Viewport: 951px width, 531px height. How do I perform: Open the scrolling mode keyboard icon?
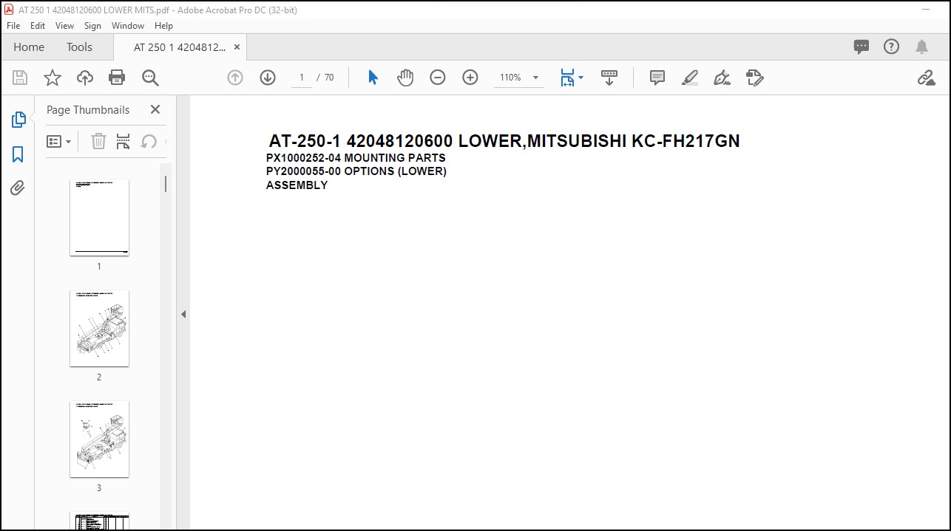(609, 78)
